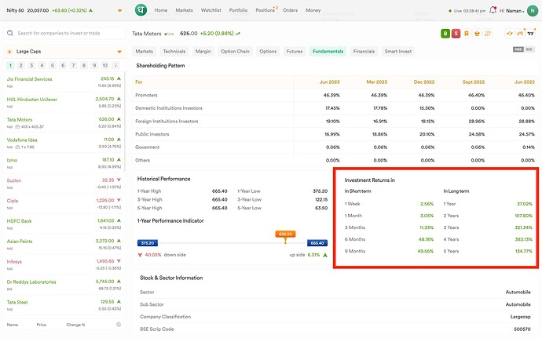The height and width of the screenshot is (338, 542).
Task: Sort watchlist by Change % column
Action: (75, 325)
